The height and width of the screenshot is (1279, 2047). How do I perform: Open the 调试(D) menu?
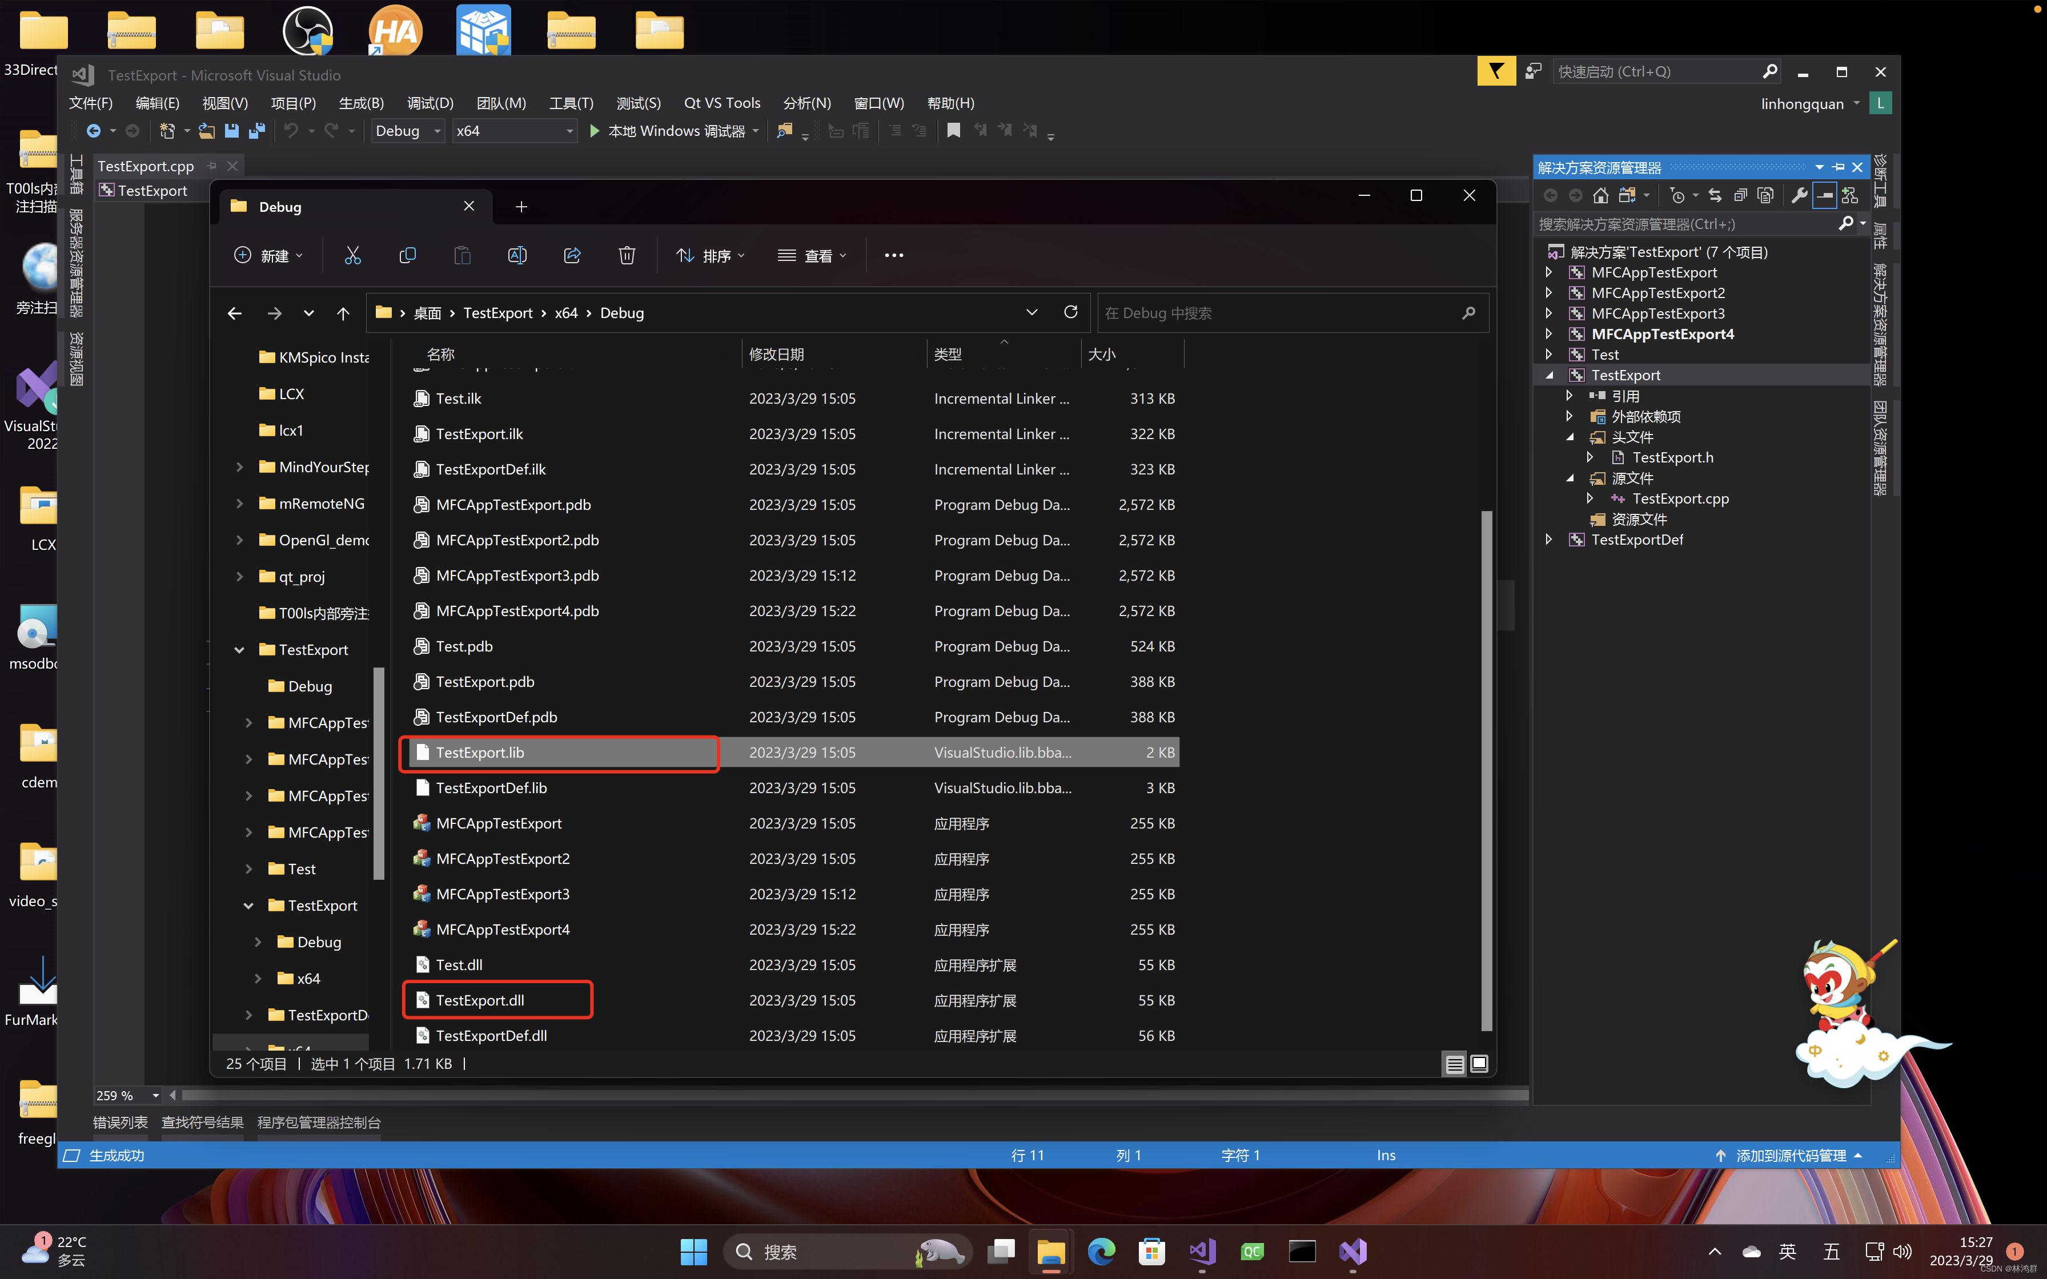point(430,103)
